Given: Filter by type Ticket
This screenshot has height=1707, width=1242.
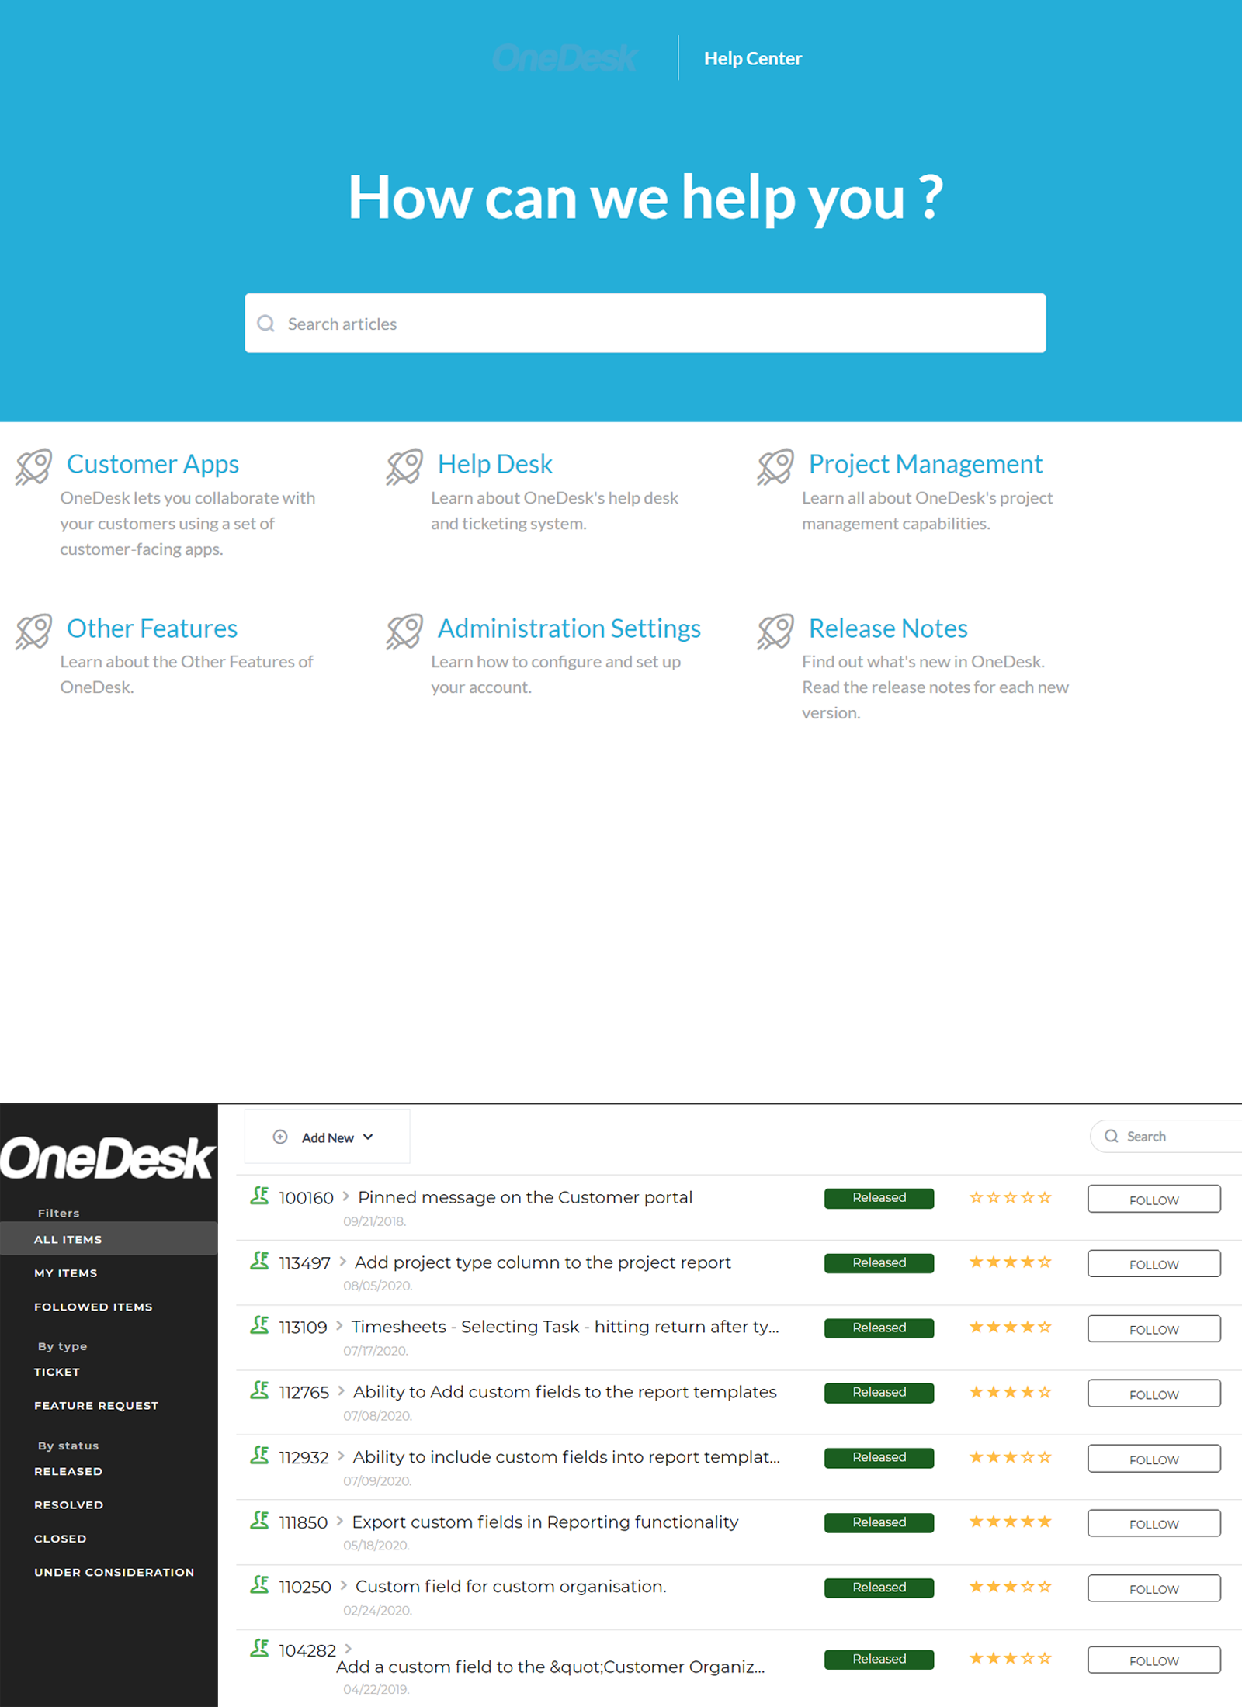Looking at the screenshot, I should click(x=57, y=1372).
